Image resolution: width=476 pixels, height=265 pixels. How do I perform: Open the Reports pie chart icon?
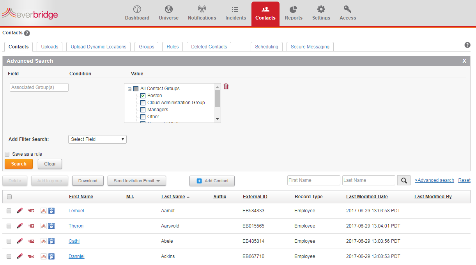coord(293,9)
